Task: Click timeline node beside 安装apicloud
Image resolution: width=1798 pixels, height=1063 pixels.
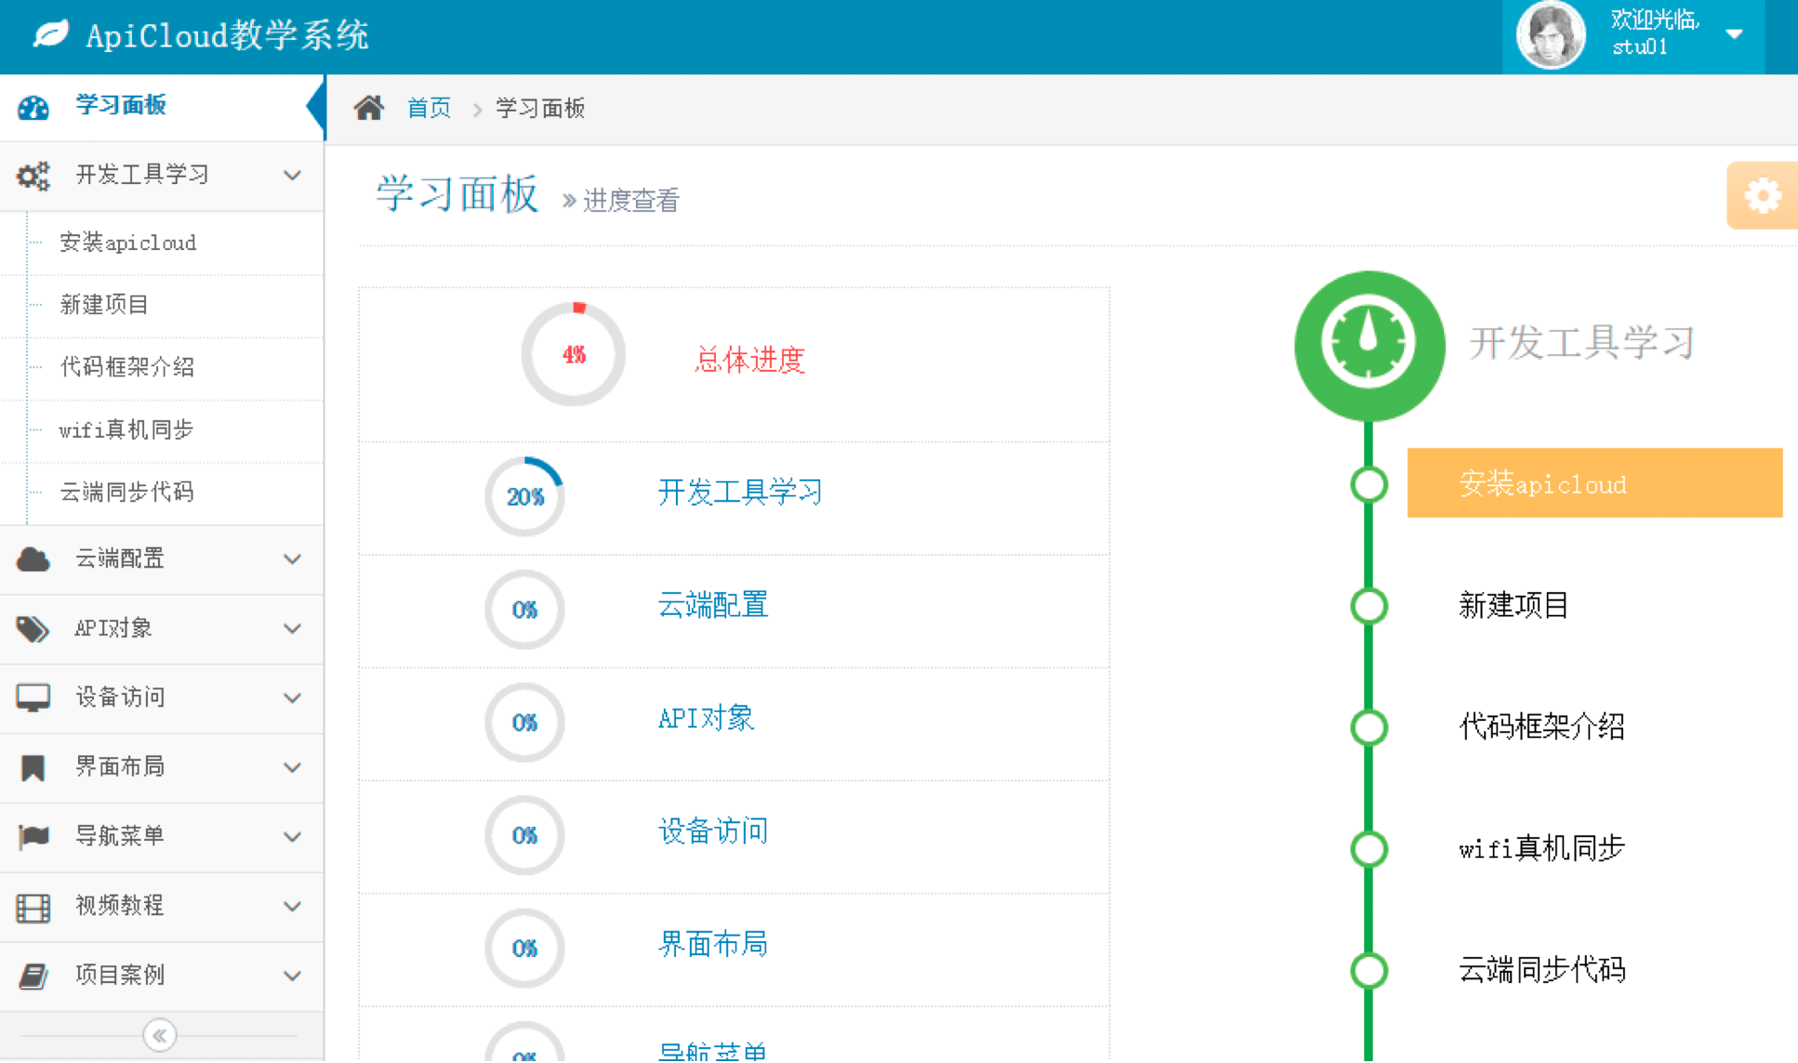Action: (x=1369, y=484)
